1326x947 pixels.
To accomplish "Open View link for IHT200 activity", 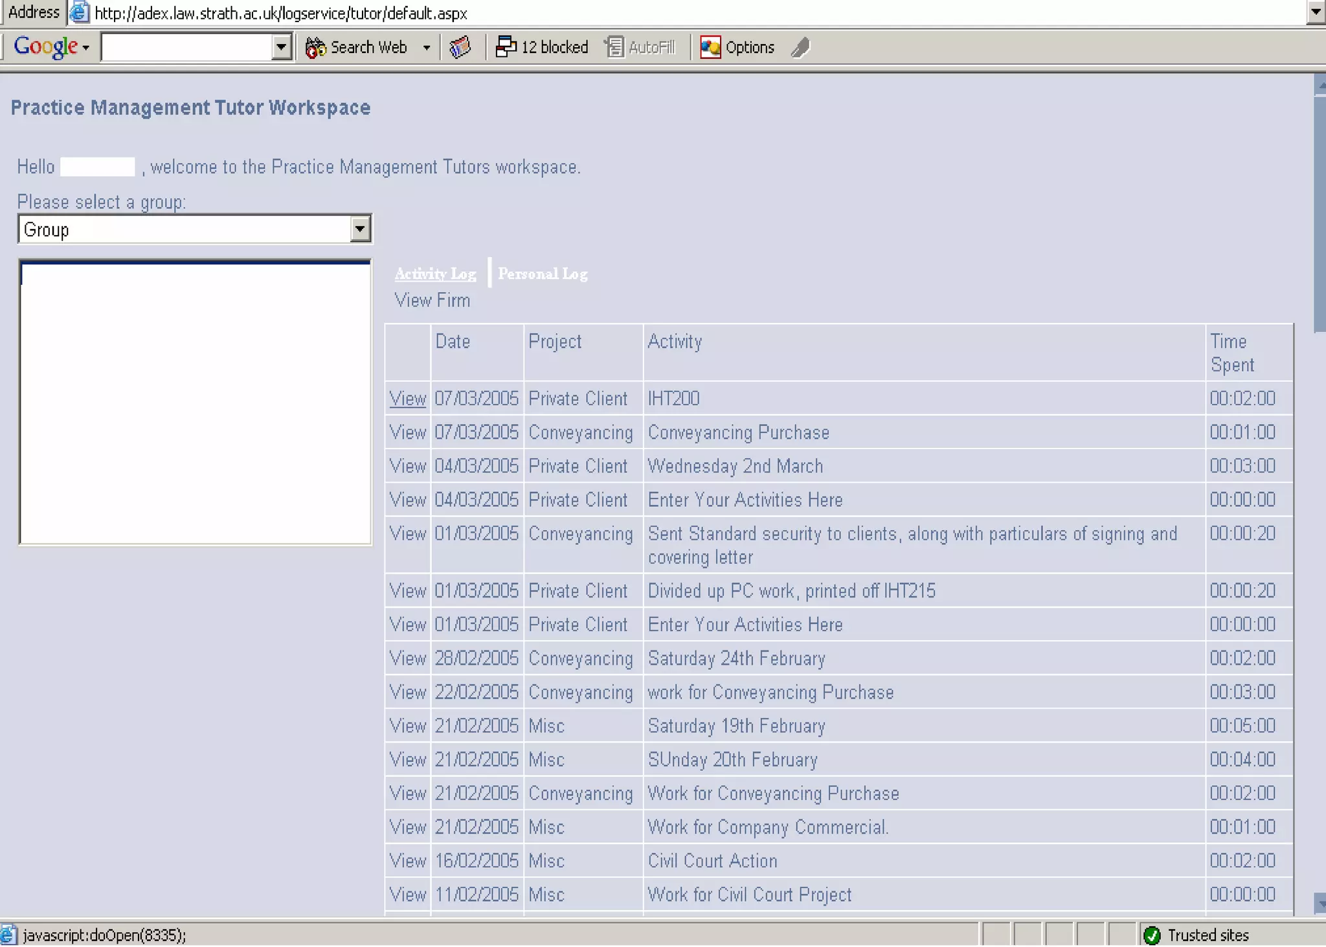I will (407, 399).
